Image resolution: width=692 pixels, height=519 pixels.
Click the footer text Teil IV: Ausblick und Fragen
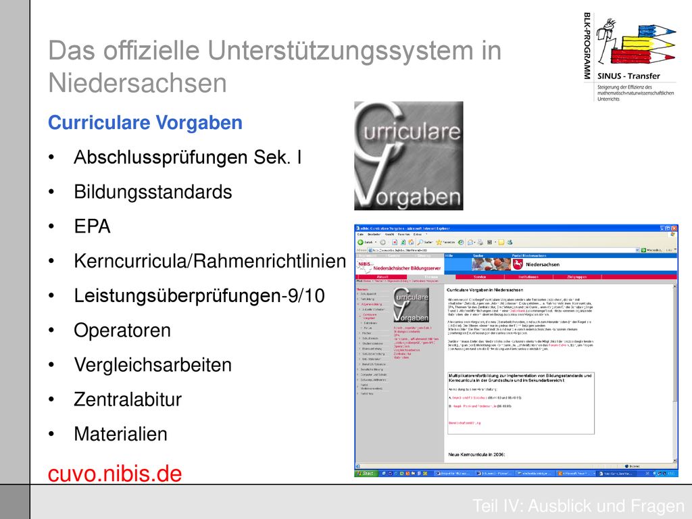pyautogui.click(x=578, y=505)
